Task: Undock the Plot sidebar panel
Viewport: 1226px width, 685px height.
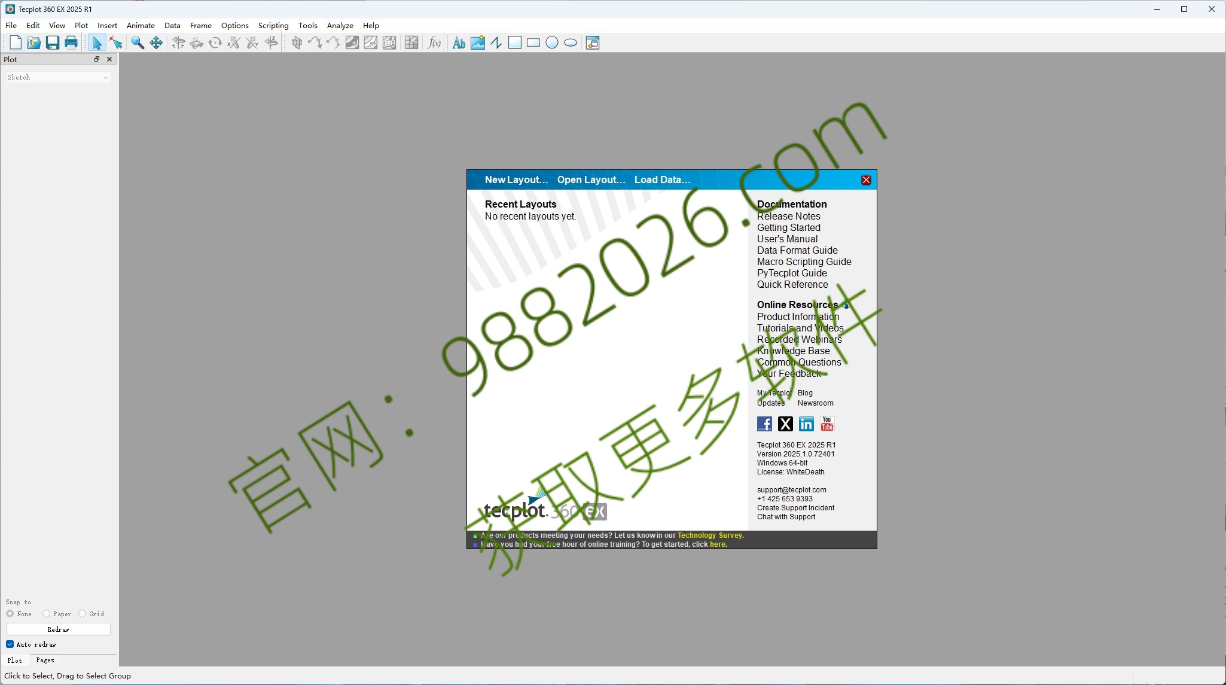Action: pyautogui.click(x=97, y=59)
